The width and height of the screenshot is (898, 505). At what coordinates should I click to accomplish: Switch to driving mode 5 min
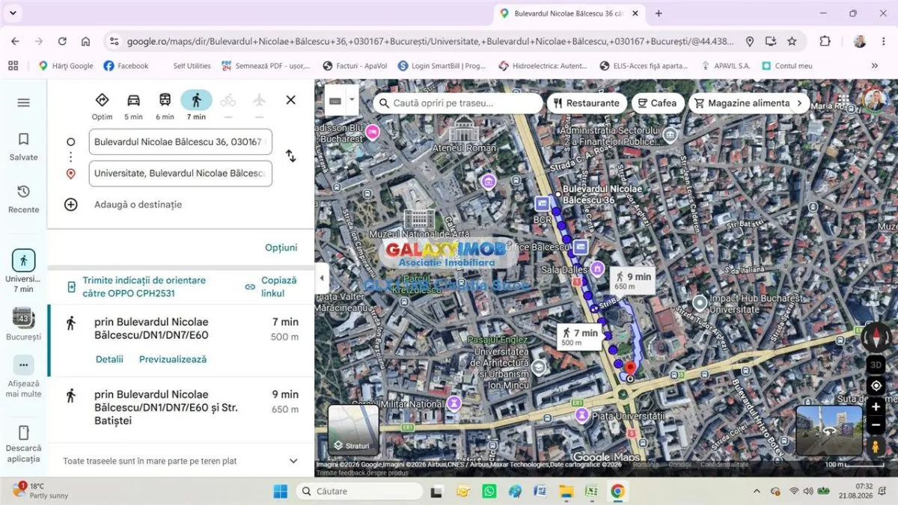(x=133, y=105)
